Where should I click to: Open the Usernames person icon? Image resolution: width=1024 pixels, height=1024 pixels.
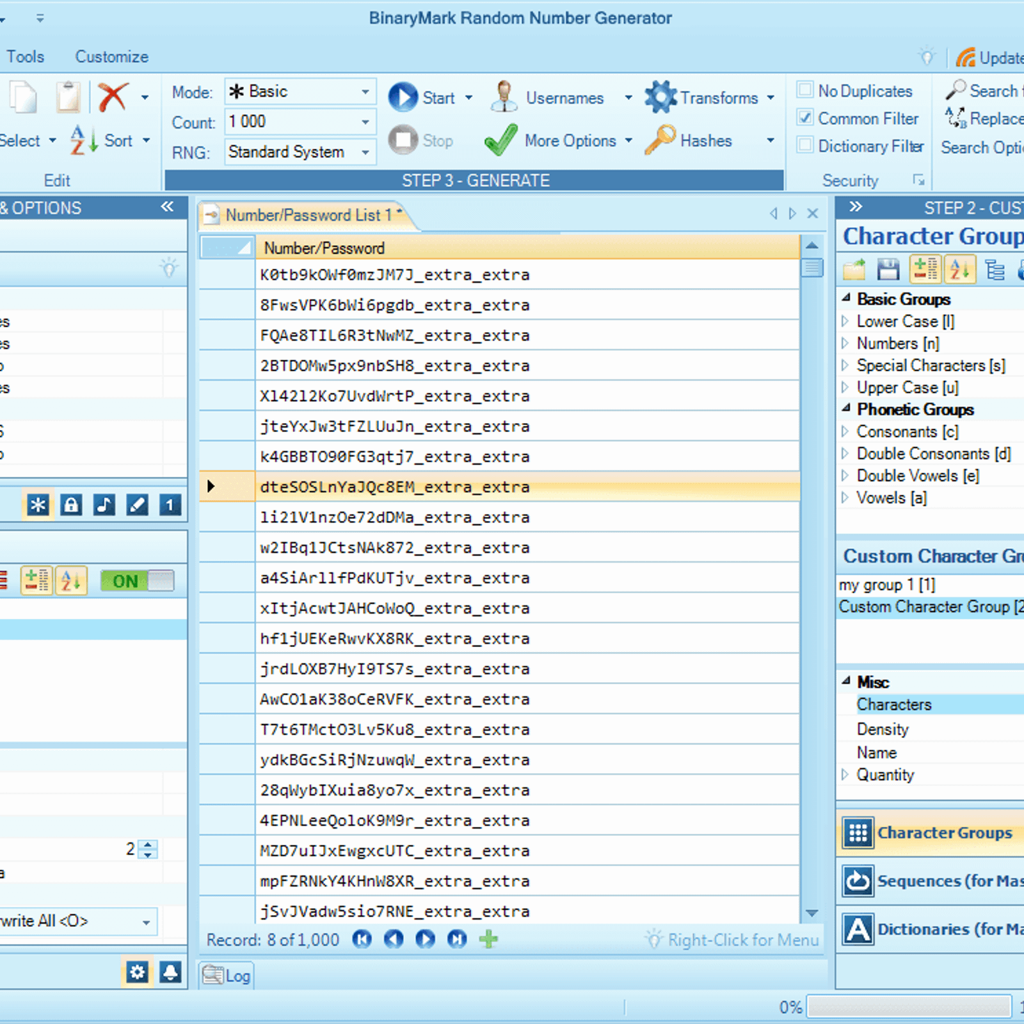(504, 97)
